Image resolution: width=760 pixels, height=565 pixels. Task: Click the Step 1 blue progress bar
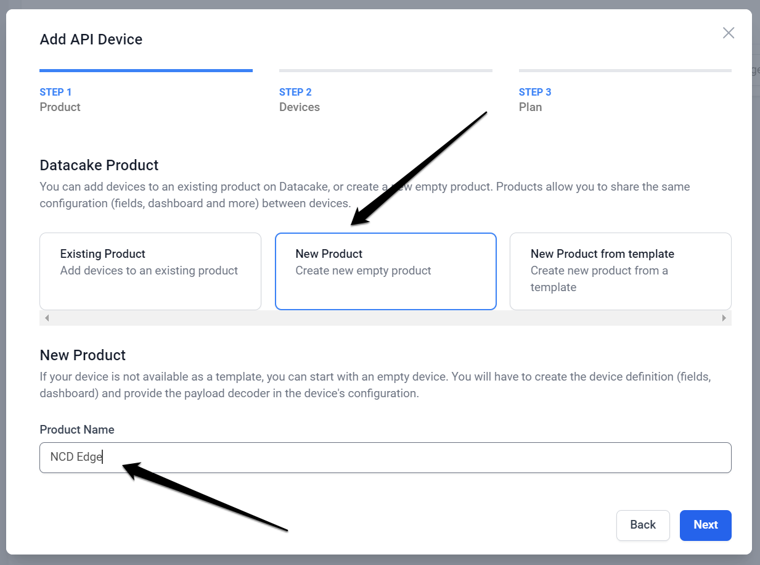(146, 70)
